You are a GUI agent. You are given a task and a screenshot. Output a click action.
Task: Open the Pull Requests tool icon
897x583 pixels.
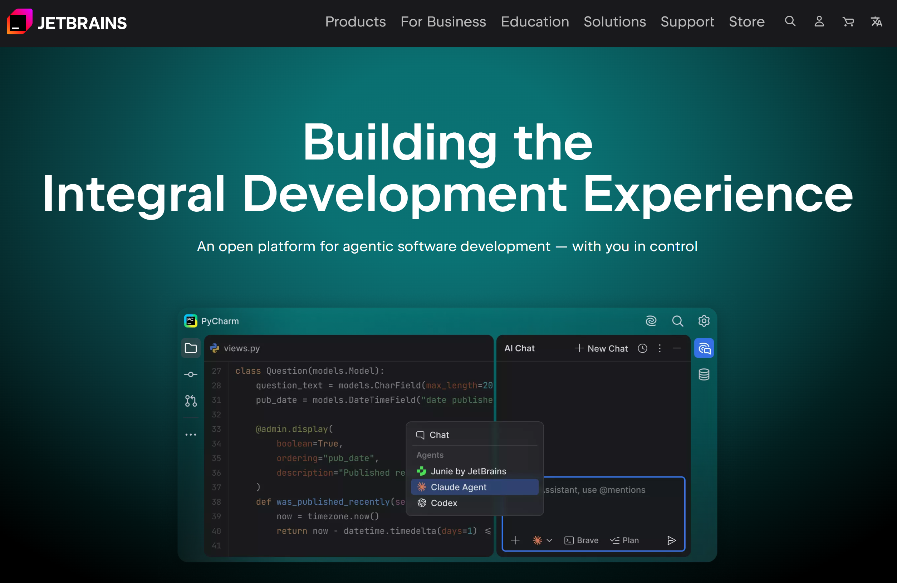191,401
